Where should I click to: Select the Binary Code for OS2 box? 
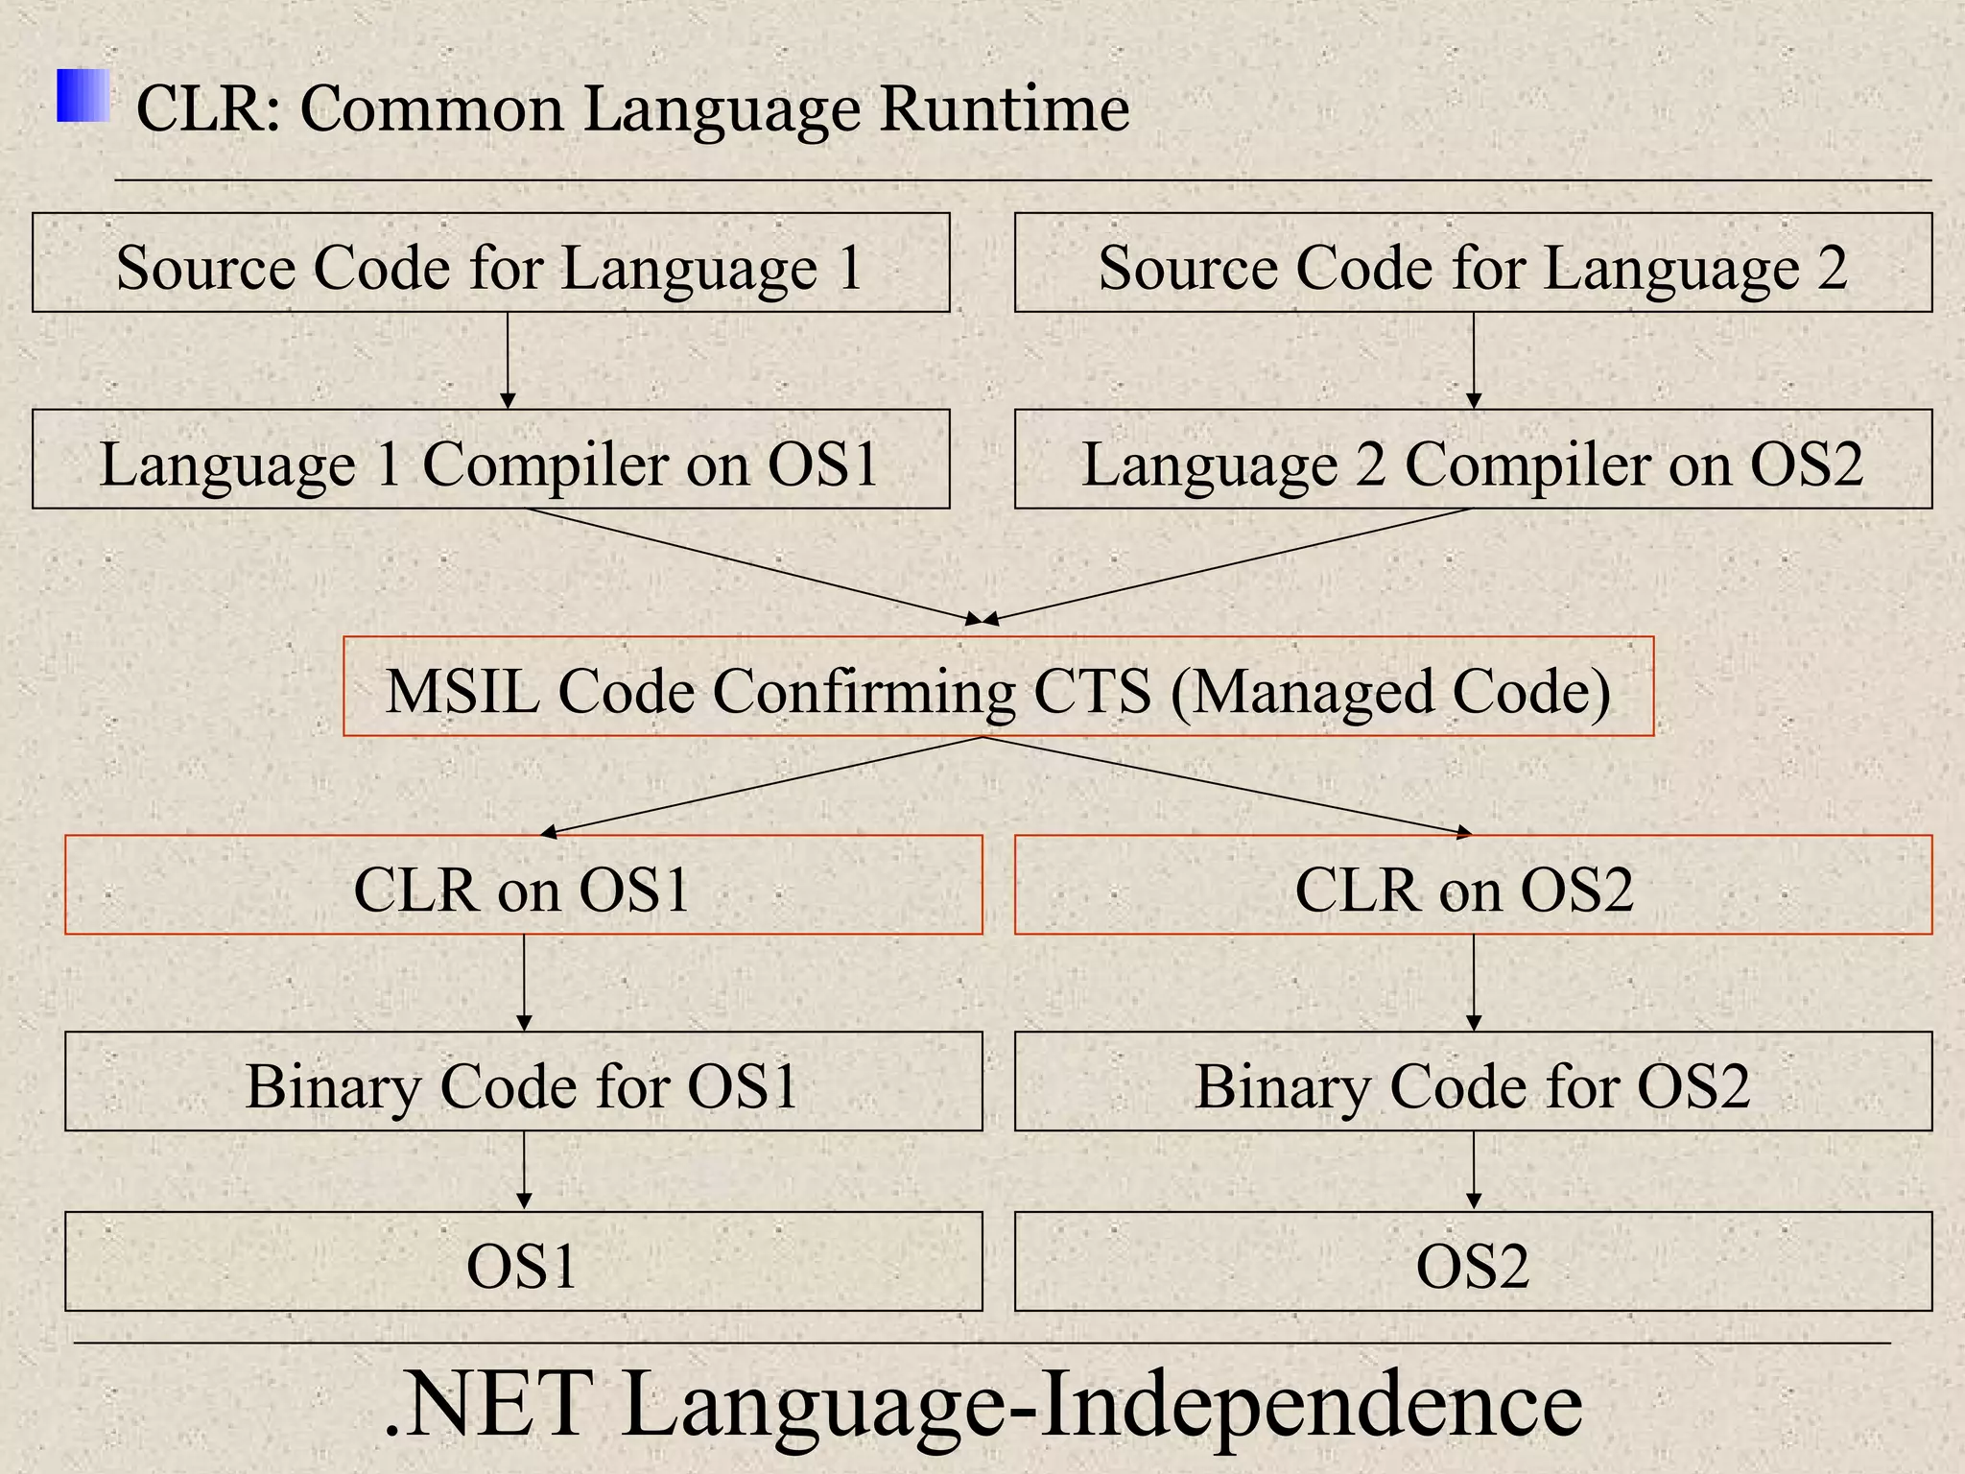pyautogui.click(x=1473, y=1082)
